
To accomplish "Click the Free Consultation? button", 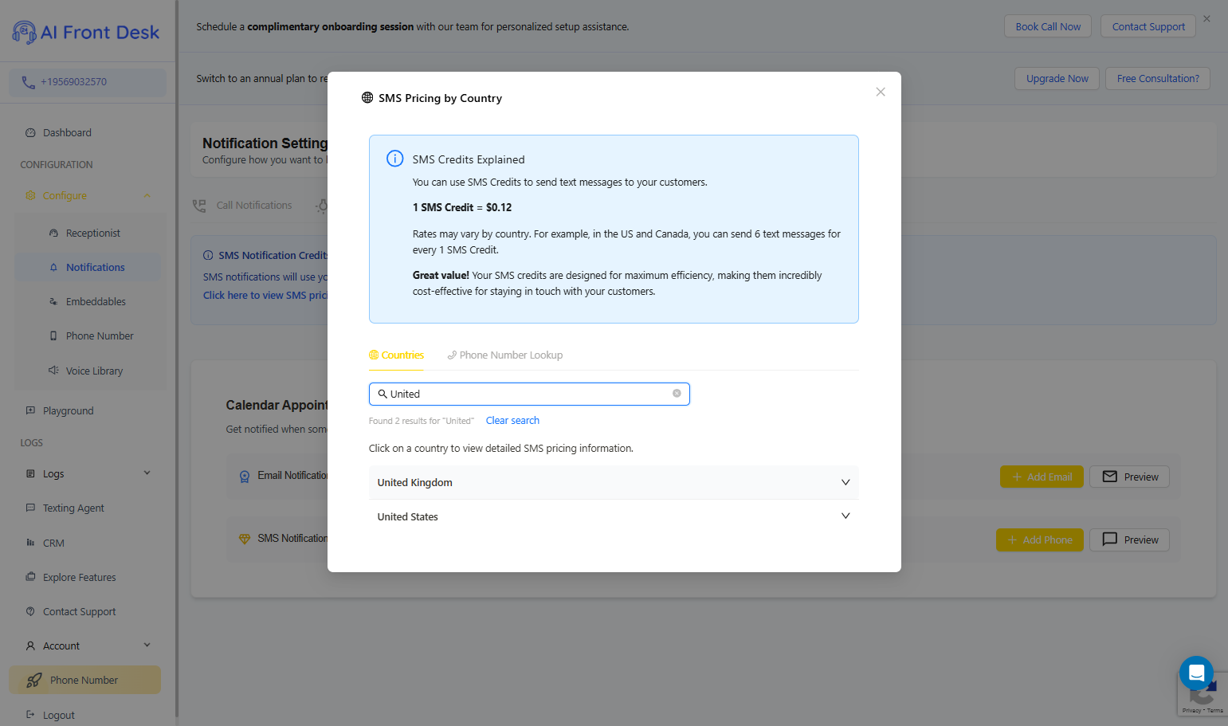I will coord(1158,78).
